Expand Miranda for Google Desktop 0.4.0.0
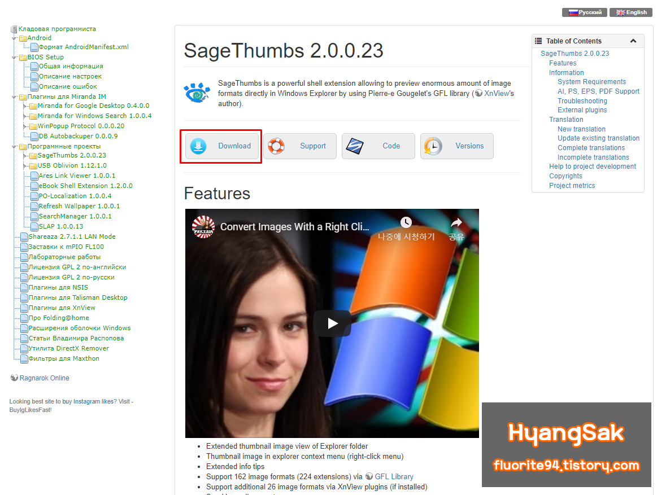Image resolution: width=657 pixels, height=495 pixels. 25,106
